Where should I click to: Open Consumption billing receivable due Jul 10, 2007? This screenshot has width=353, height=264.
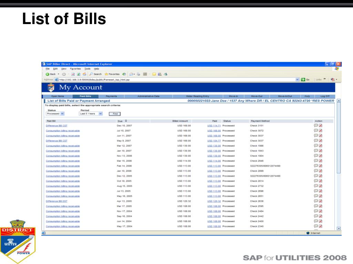click(x=63, y=131)
